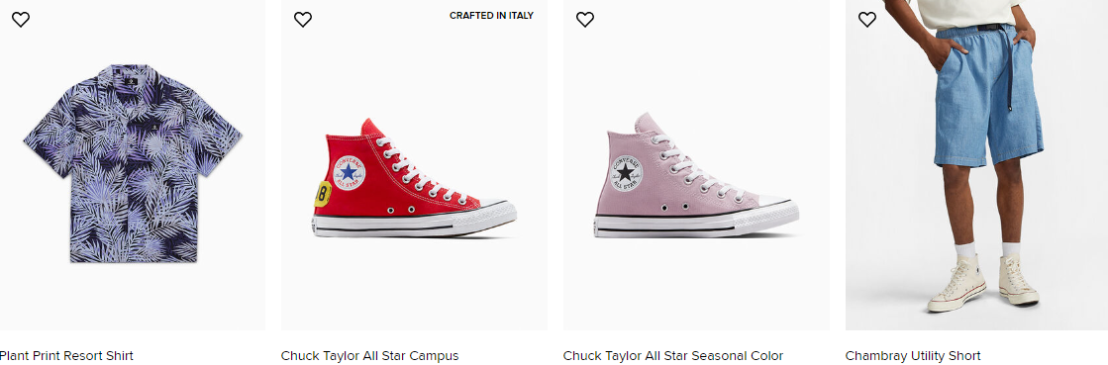Open the Chambray Utility Short title link
Viewport: 1108px width, 365px height.
point(912,356)
